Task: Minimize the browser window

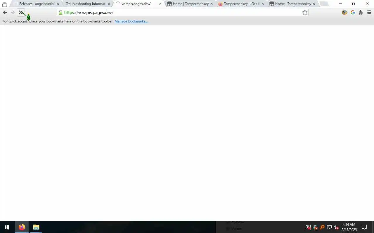Action: point(340,3)
